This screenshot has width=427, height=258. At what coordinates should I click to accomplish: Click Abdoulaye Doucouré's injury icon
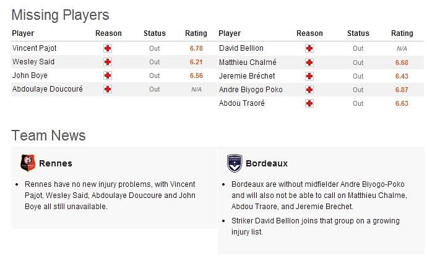108,89
